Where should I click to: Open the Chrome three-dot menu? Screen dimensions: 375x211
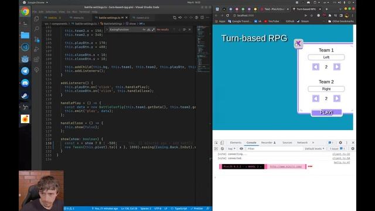(x=353, y=15)
